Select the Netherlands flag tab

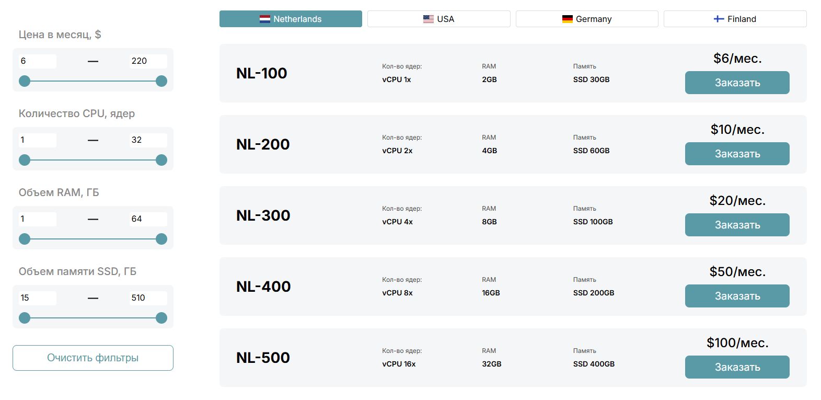click(291, 19)
